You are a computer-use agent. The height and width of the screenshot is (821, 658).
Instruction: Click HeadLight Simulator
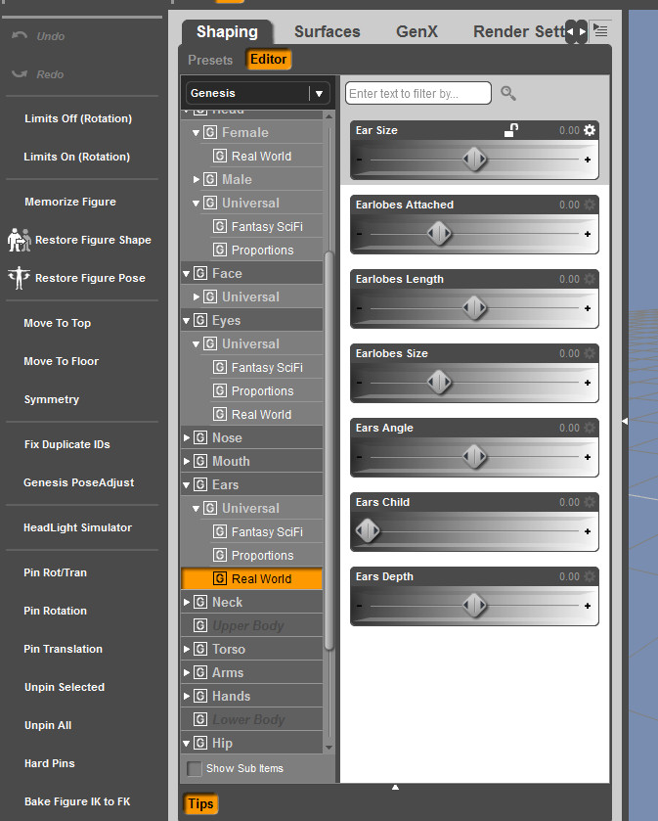click(77, 527)
